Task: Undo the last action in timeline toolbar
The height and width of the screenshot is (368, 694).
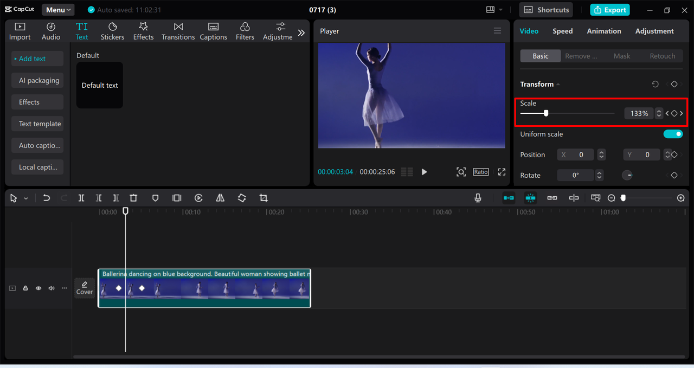Action: [47, 198]
